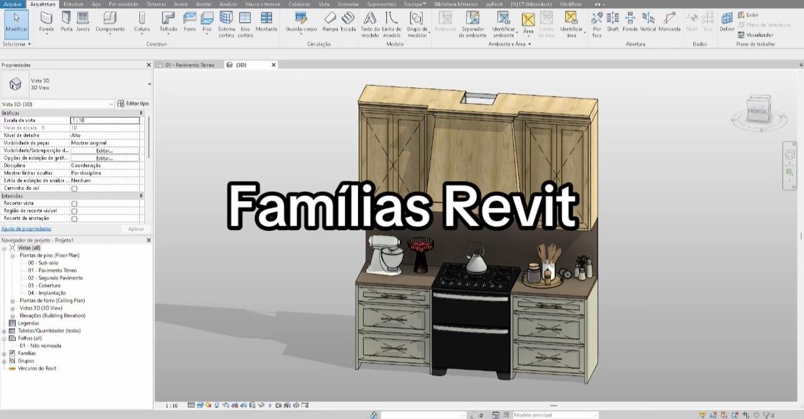
Task: Activate the Parede wall tool
Action: tap(46, 21)
